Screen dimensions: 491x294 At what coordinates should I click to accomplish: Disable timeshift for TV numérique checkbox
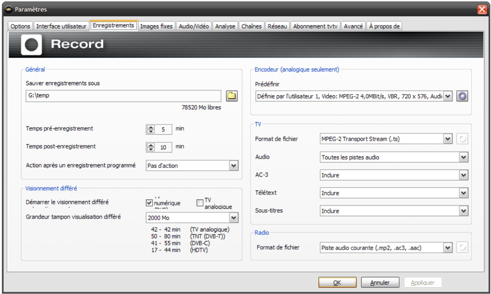coord(149,203)
